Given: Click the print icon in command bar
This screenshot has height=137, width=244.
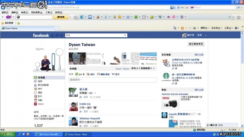Looking at the screenshot, I should pyautogui.click(x=194, y=28).
